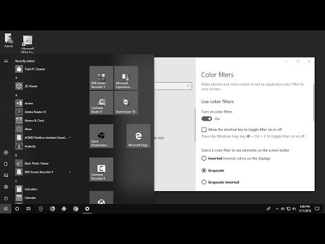Open the TeamViewer 10 tile
The image size is (325, 244).
point(126,103)
